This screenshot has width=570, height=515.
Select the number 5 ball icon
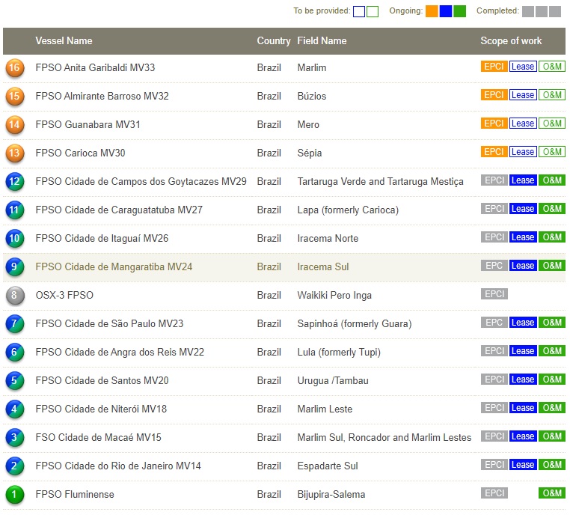pos(14,381)
